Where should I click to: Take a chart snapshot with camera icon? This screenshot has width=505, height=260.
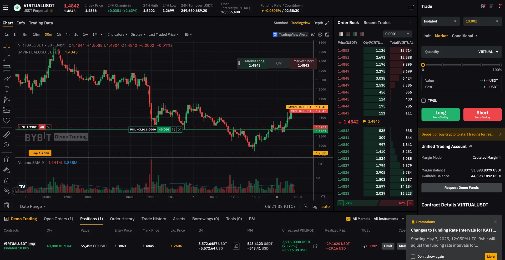point(313,34)
